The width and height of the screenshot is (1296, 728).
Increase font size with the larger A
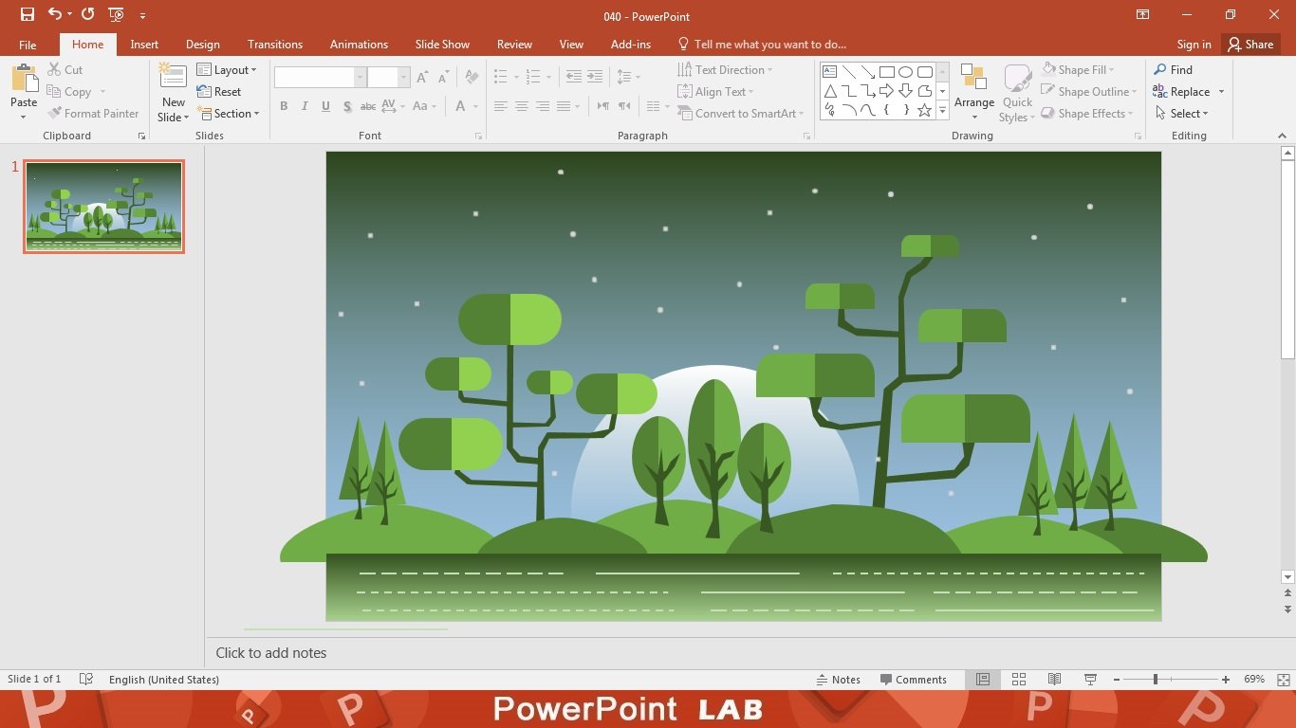[x=423, y=78]
